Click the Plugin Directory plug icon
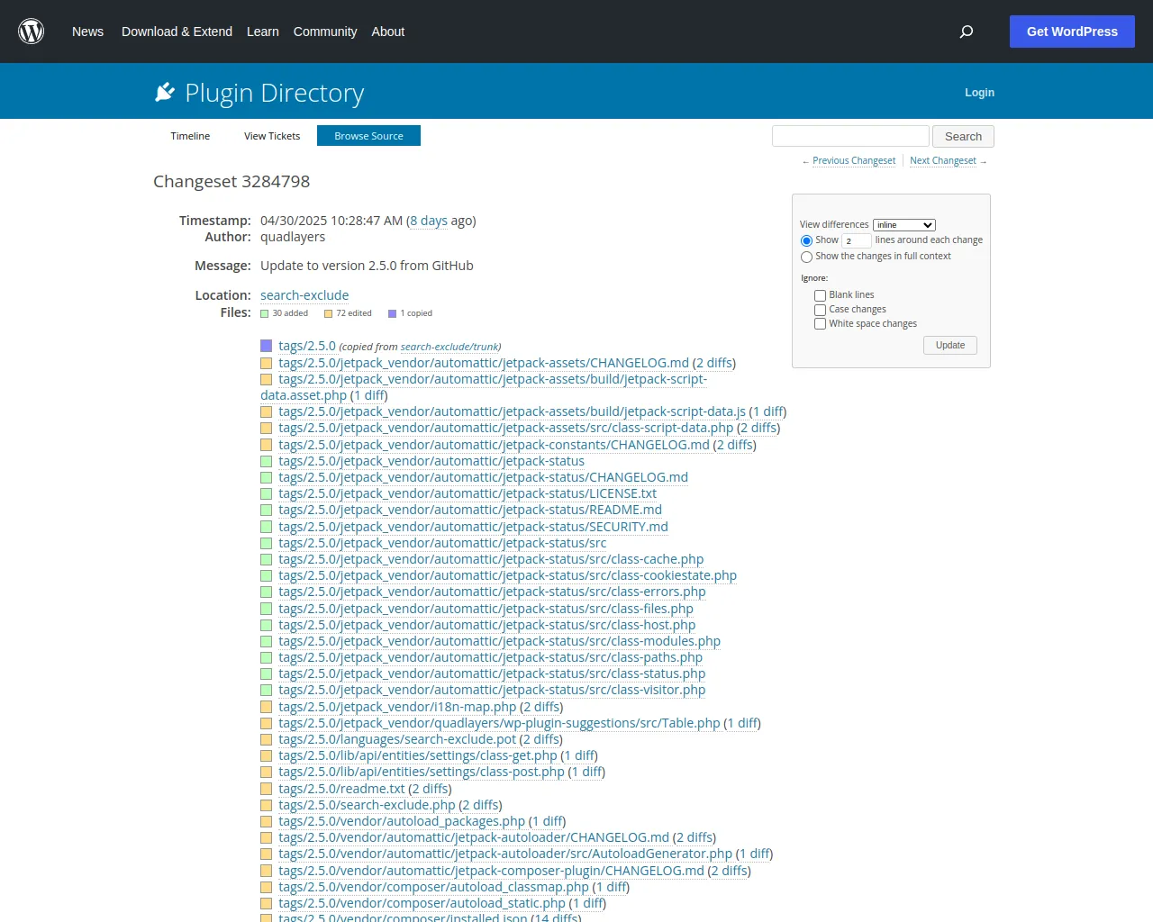 (165, 92)
